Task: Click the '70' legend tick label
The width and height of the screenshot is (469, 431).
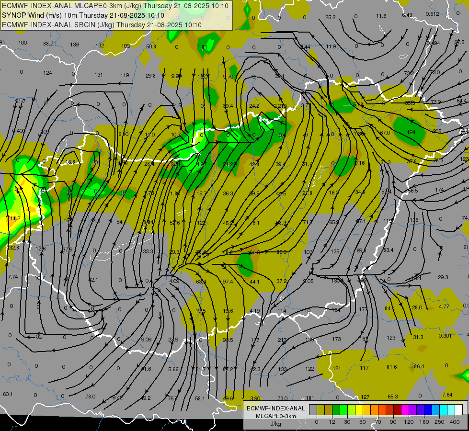Action: tap(378, 422)
